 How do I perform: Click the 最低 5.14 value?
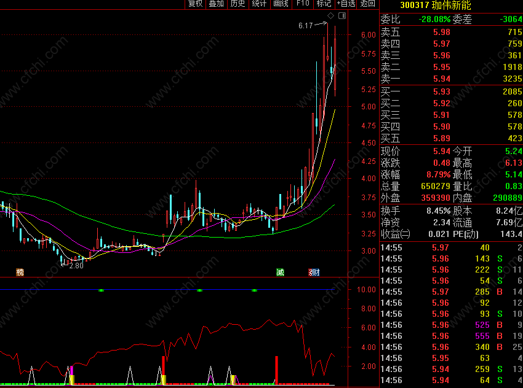tap(514, 175)
